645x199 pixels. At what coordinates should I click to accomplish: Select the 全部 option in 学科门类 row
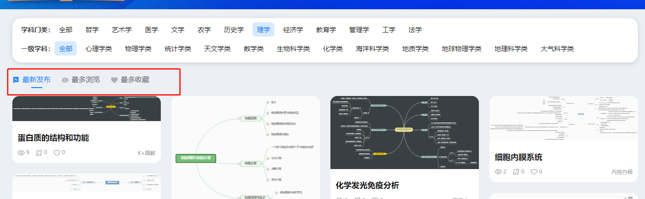point(66,30)
